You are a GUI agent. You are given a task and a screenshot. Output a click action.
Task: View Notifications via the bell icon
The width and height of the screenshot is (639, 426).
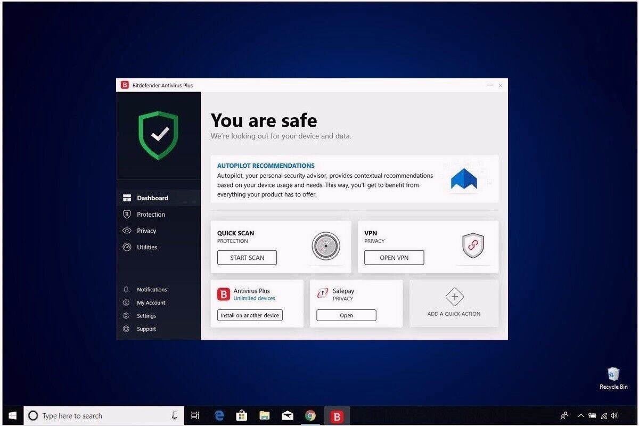126,289
